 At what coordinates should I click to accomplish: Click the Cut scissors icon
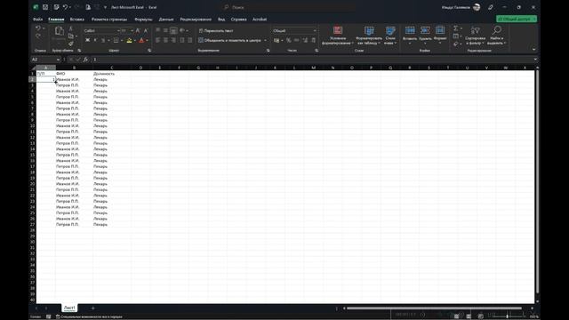tap(71, 28)
